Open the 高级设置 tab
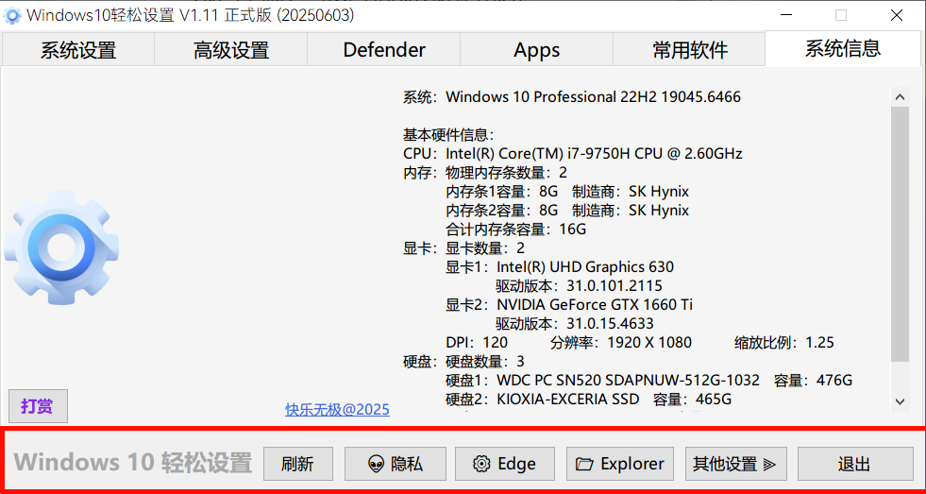Viewport: 926px width, 494px height. tap(231, 50)
